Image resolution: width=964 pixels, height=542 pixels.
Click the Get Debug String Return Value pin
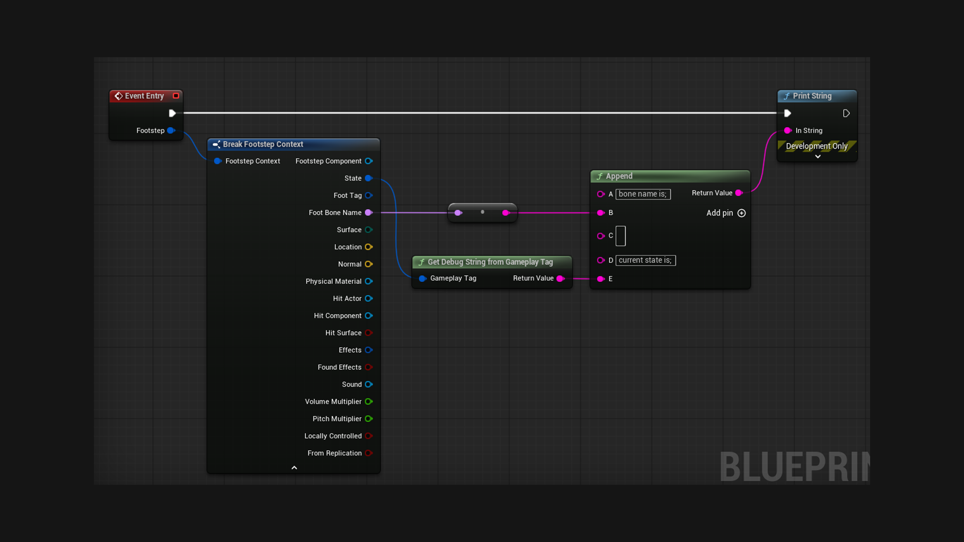tap(560, 279)
